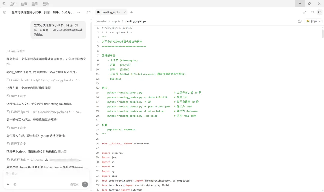Image resolution: width=324 pixels, height=192 pixels.
Task: Start a new chat with the compose icon
Action: click(4, 12)
